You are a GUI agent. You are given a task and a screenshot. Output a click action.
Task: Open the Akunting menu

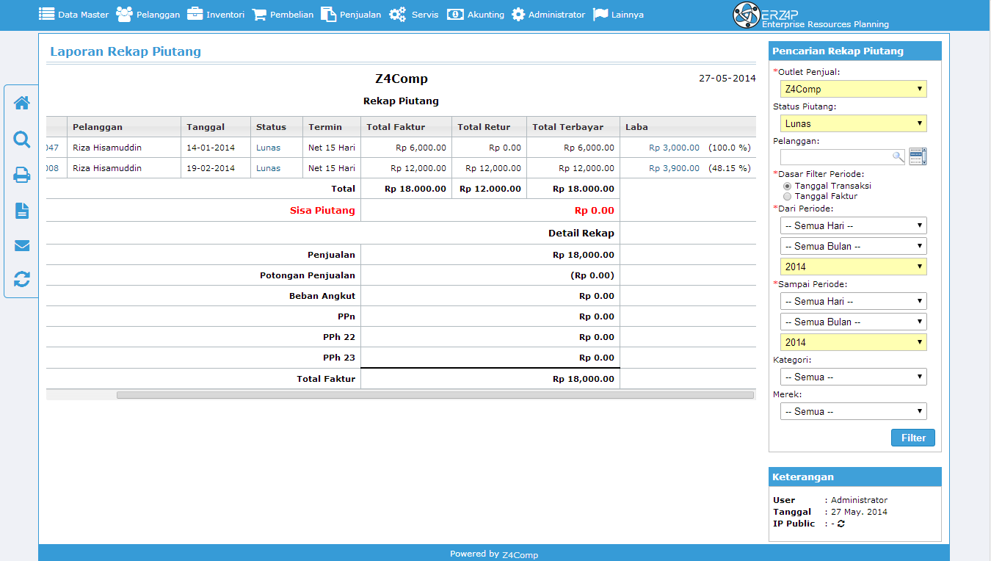pyautogui.click(x=476, y=15)
